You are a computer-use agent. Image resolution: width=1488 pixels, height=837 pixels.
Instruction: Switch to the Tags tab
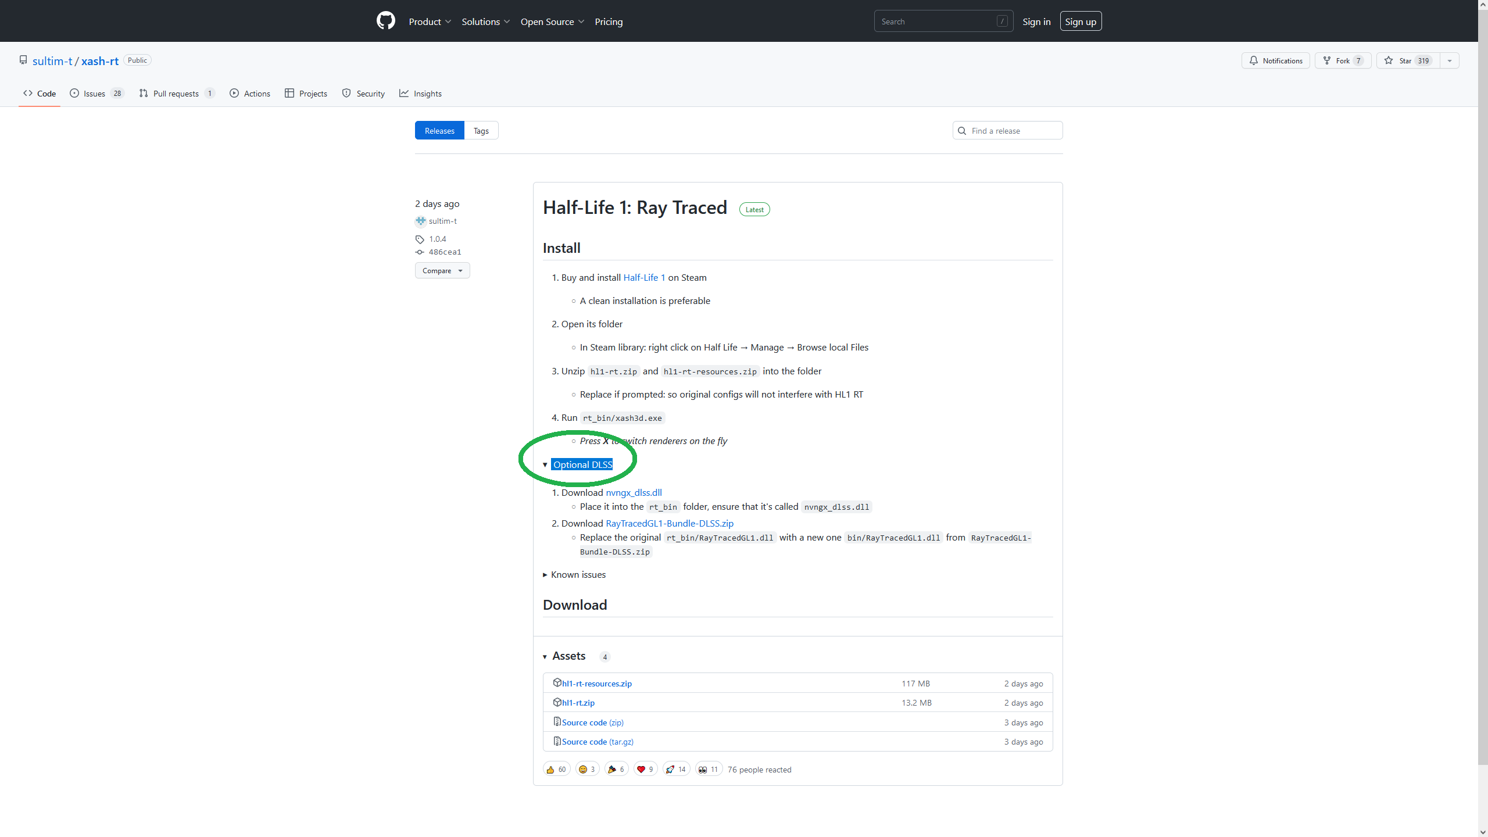(481, 131)
